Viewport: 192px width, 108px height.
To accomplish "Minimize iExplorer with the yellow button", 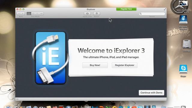I will [x=20, y=9].
